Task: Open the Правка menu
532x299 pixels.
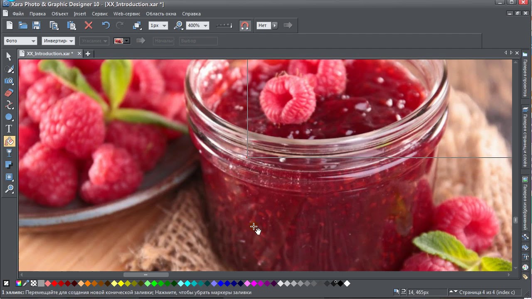Action: pyautogui.click(x=37, y=14)
